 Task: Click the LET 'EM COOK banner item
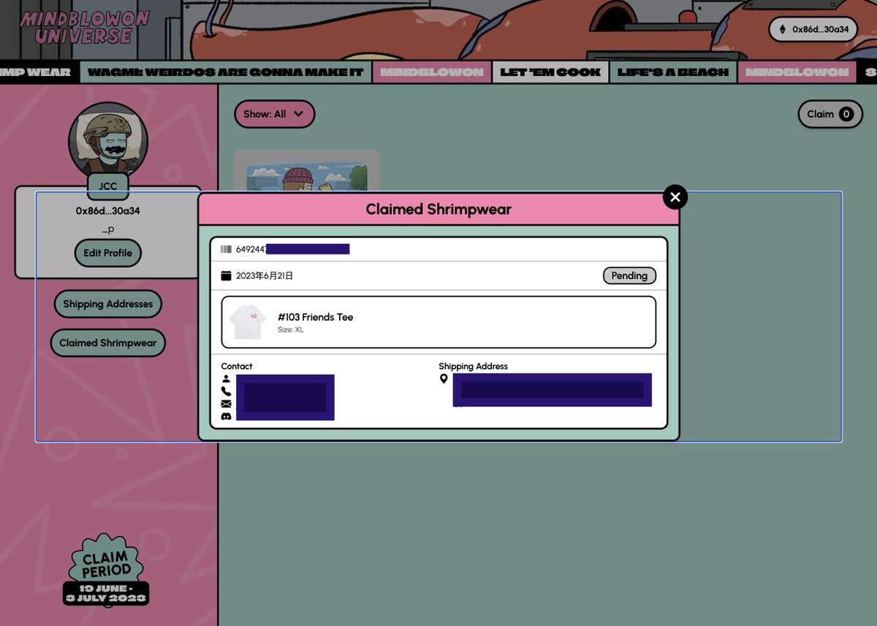[550, 72]
